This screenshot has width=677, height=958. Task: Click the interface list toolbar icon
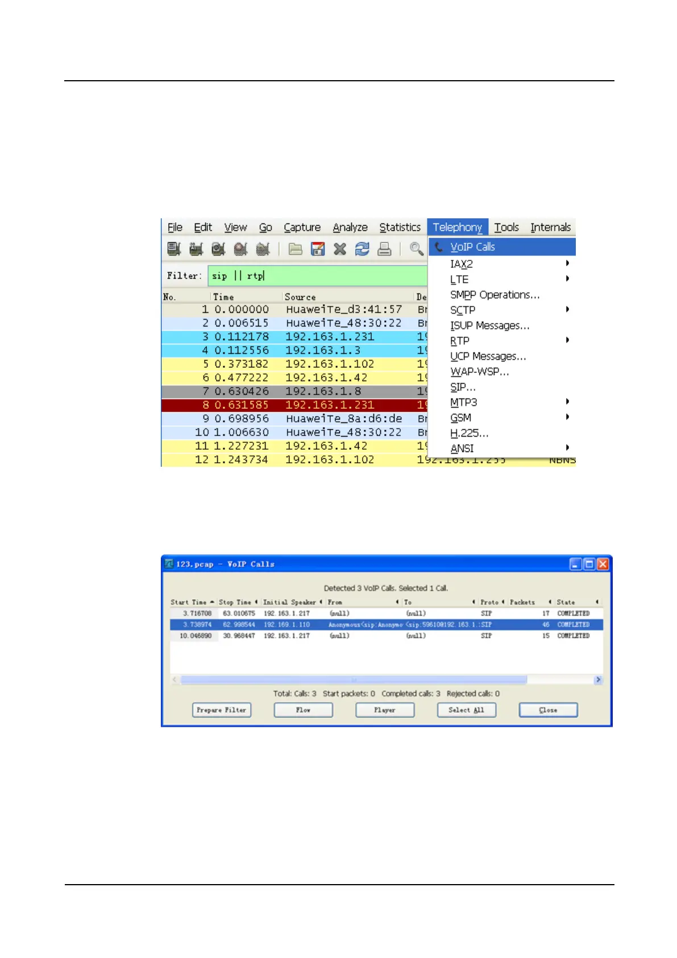(x=174, y=248)
